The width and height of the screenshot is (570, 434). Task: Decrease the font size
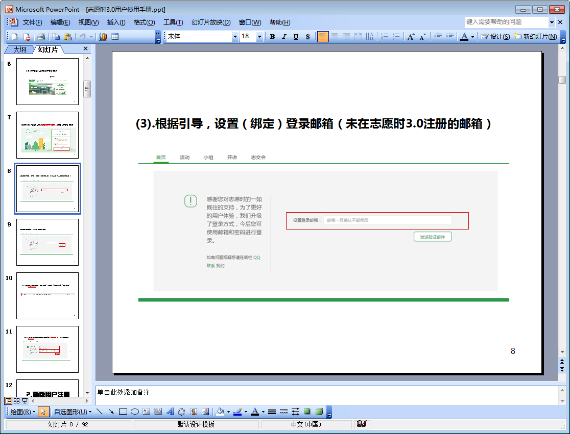(422, 37)
